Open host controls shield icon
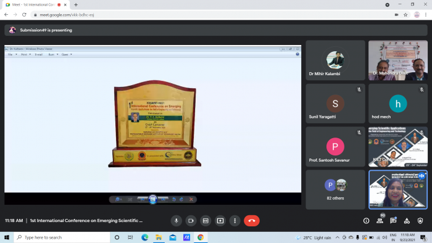 420,221
